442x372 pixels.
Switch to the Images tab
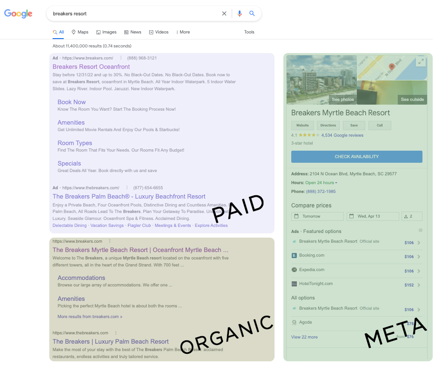[x=106, y=32]
